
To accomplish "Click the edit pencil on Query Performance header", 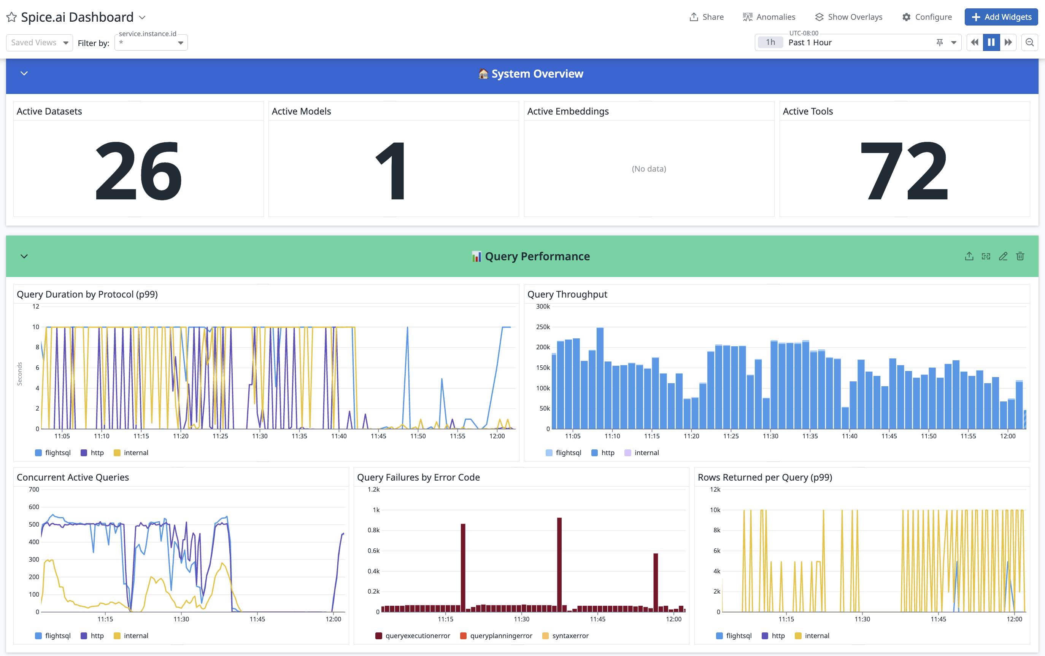I will click(x=1003, y=256).
